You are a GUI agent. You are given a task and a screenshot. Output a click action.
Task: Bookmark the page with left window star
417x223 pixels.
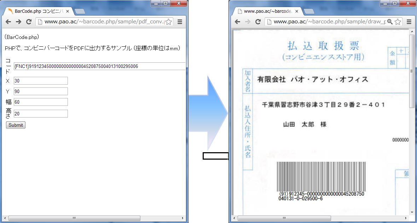169,22
